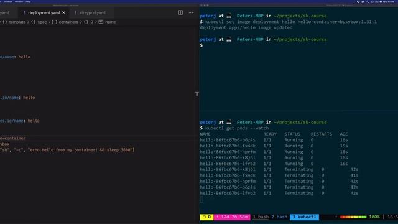
Task: Click the empty prompt in upper terminal pane
Action: pyautogui.click(x=201, y=45)
